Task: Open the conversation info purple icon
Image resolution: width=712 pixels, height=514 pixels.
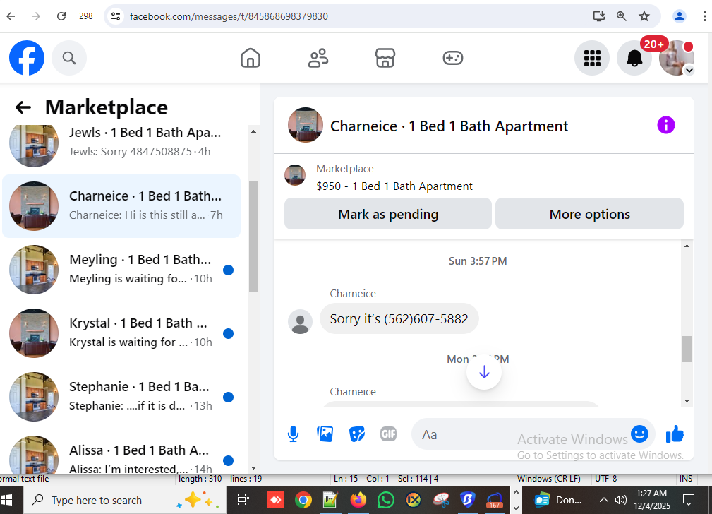Action: (x=665, y=125)
